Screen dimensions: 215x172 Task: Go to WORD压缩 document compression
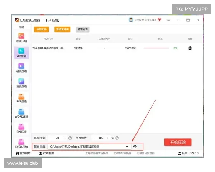(x=21, y=113)
